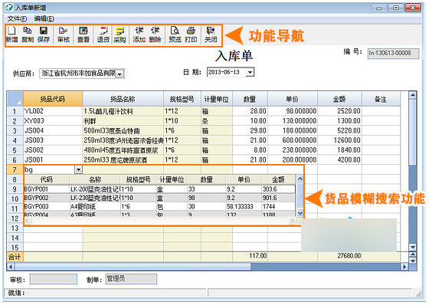The height and width of the screenshot is (305, 429).
Task: Select cell JS003 in row 4
Action: click(53, 140)
